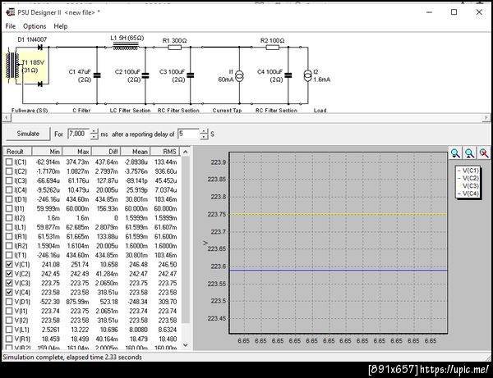Increase reporting delay with up stepper arrow
493x378 pixels.
tap(204, 131)
